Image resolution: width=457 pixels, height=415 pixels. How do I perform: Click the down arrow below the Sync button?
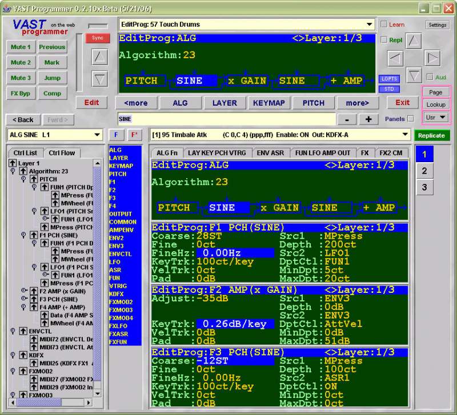(x=99, y=79)
